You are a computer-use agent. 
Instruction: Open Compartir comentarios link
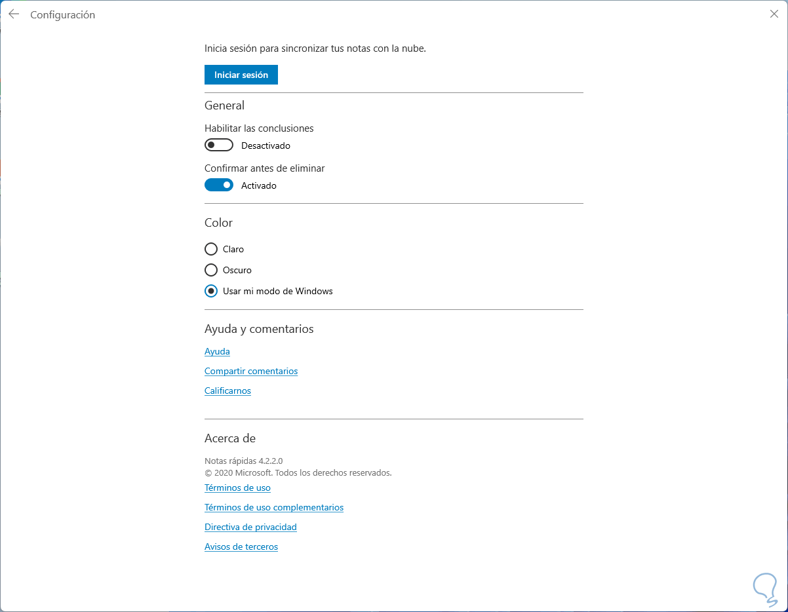point(251,371)
